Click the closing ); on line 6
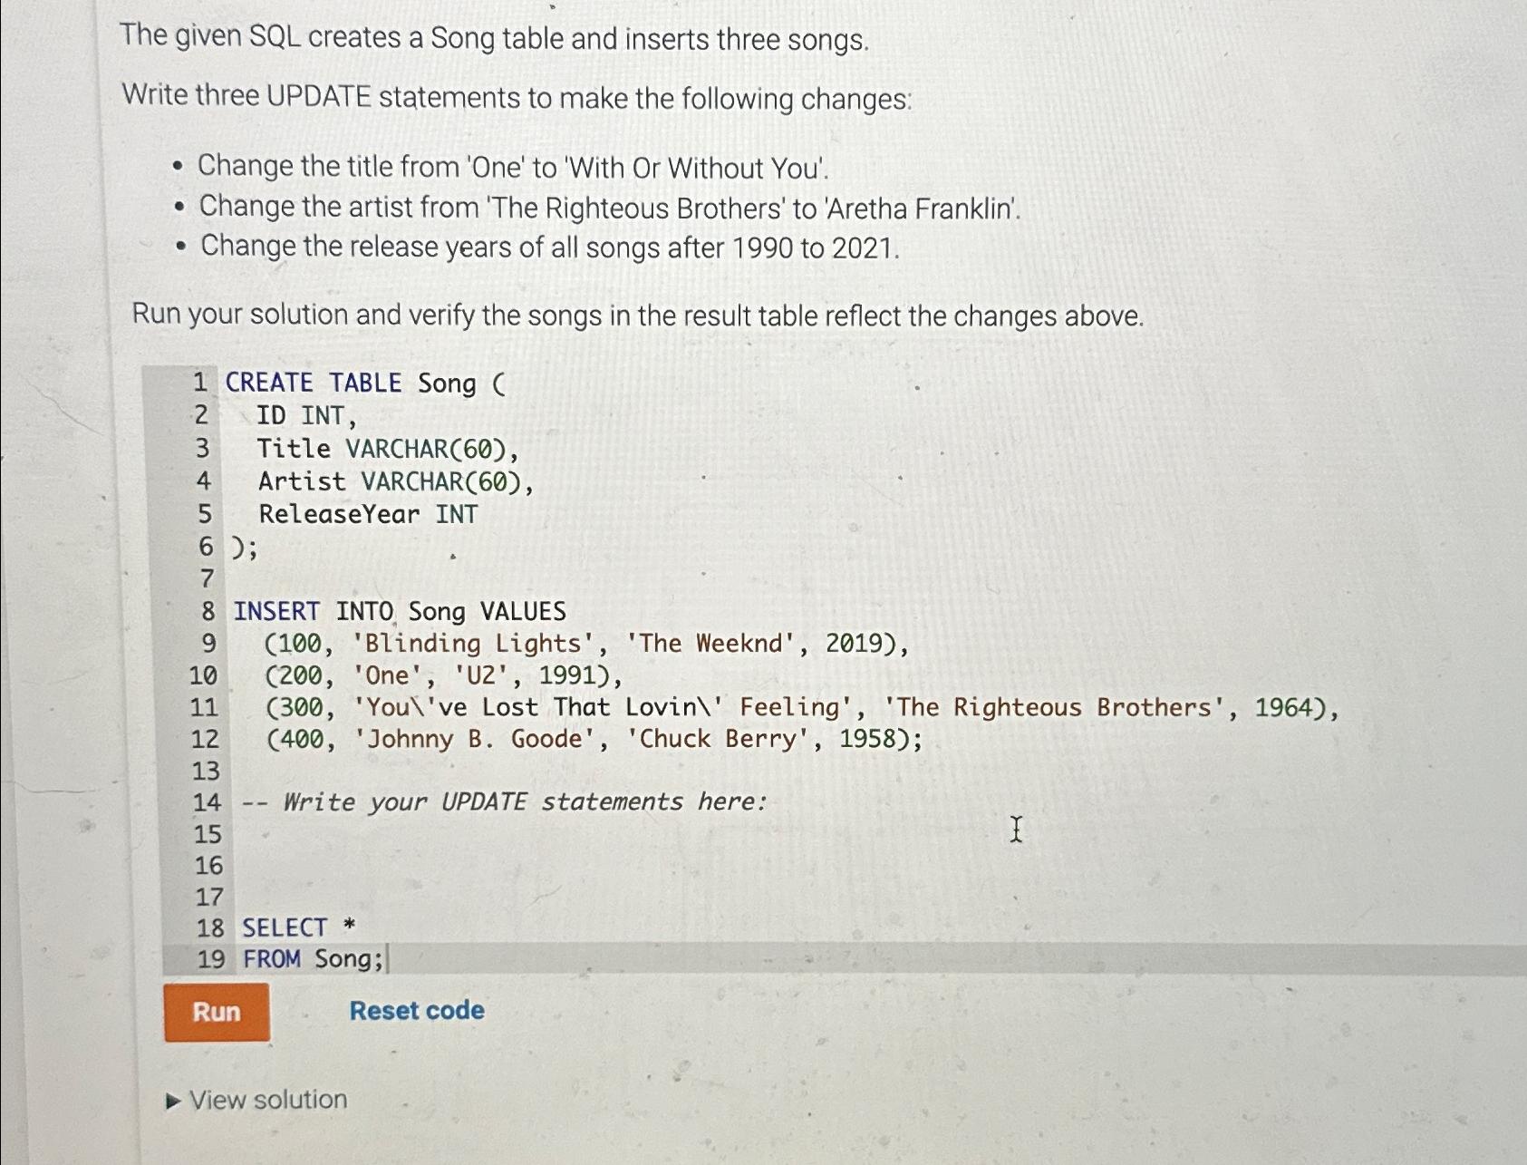The image size is (1527, 1165). click(x=243, y=546)
